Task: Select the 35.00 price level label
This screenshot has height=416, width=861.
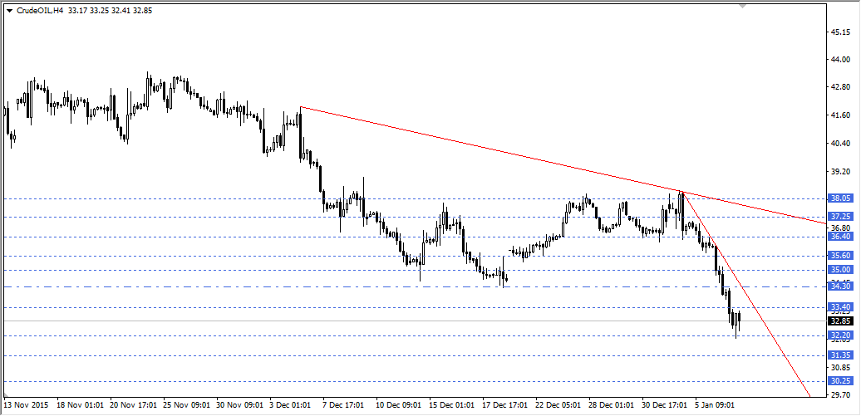Action: click(x=840, y=270)
